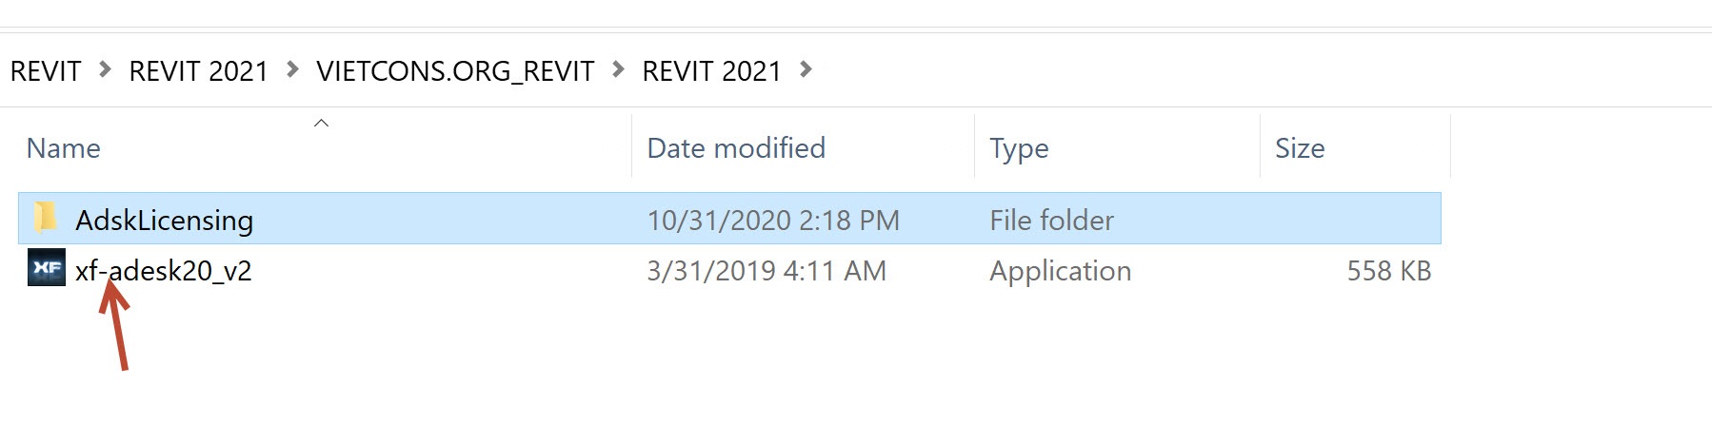Go to the REVIT root breadcrumb

pyautogui.click(x=46, y=71)
